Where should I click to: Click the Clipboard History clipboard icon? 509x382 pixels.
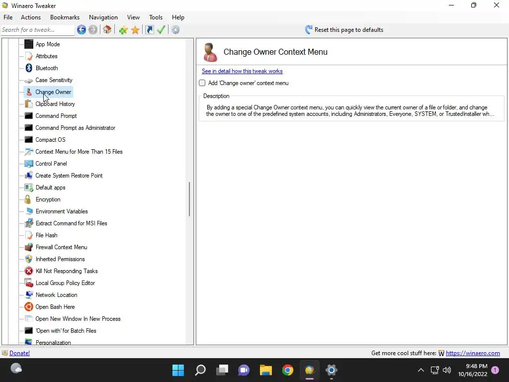click(29, 104)
